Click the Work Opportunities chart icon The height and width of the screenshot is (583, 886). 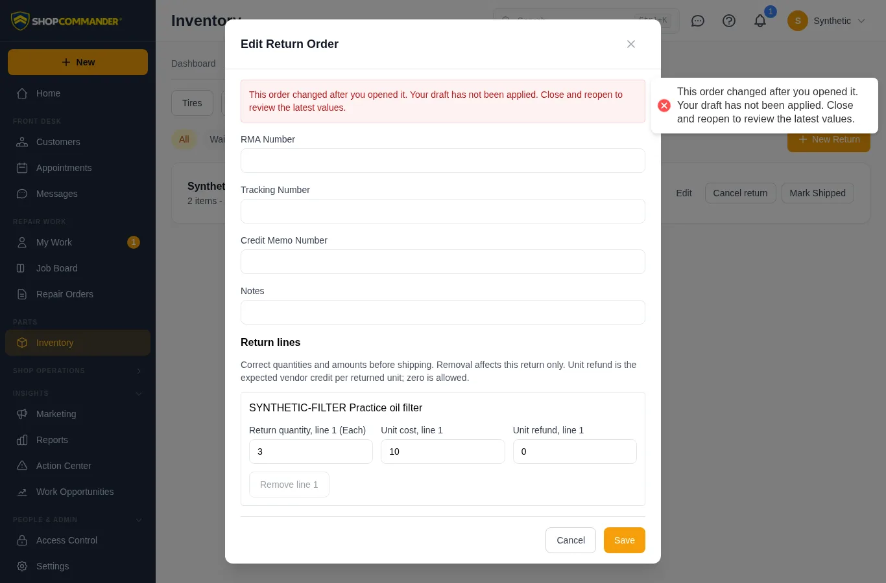pos(22,492)
